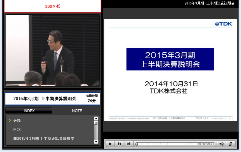
Task: Click the 収録時間 24分 label
Action: 92,99
